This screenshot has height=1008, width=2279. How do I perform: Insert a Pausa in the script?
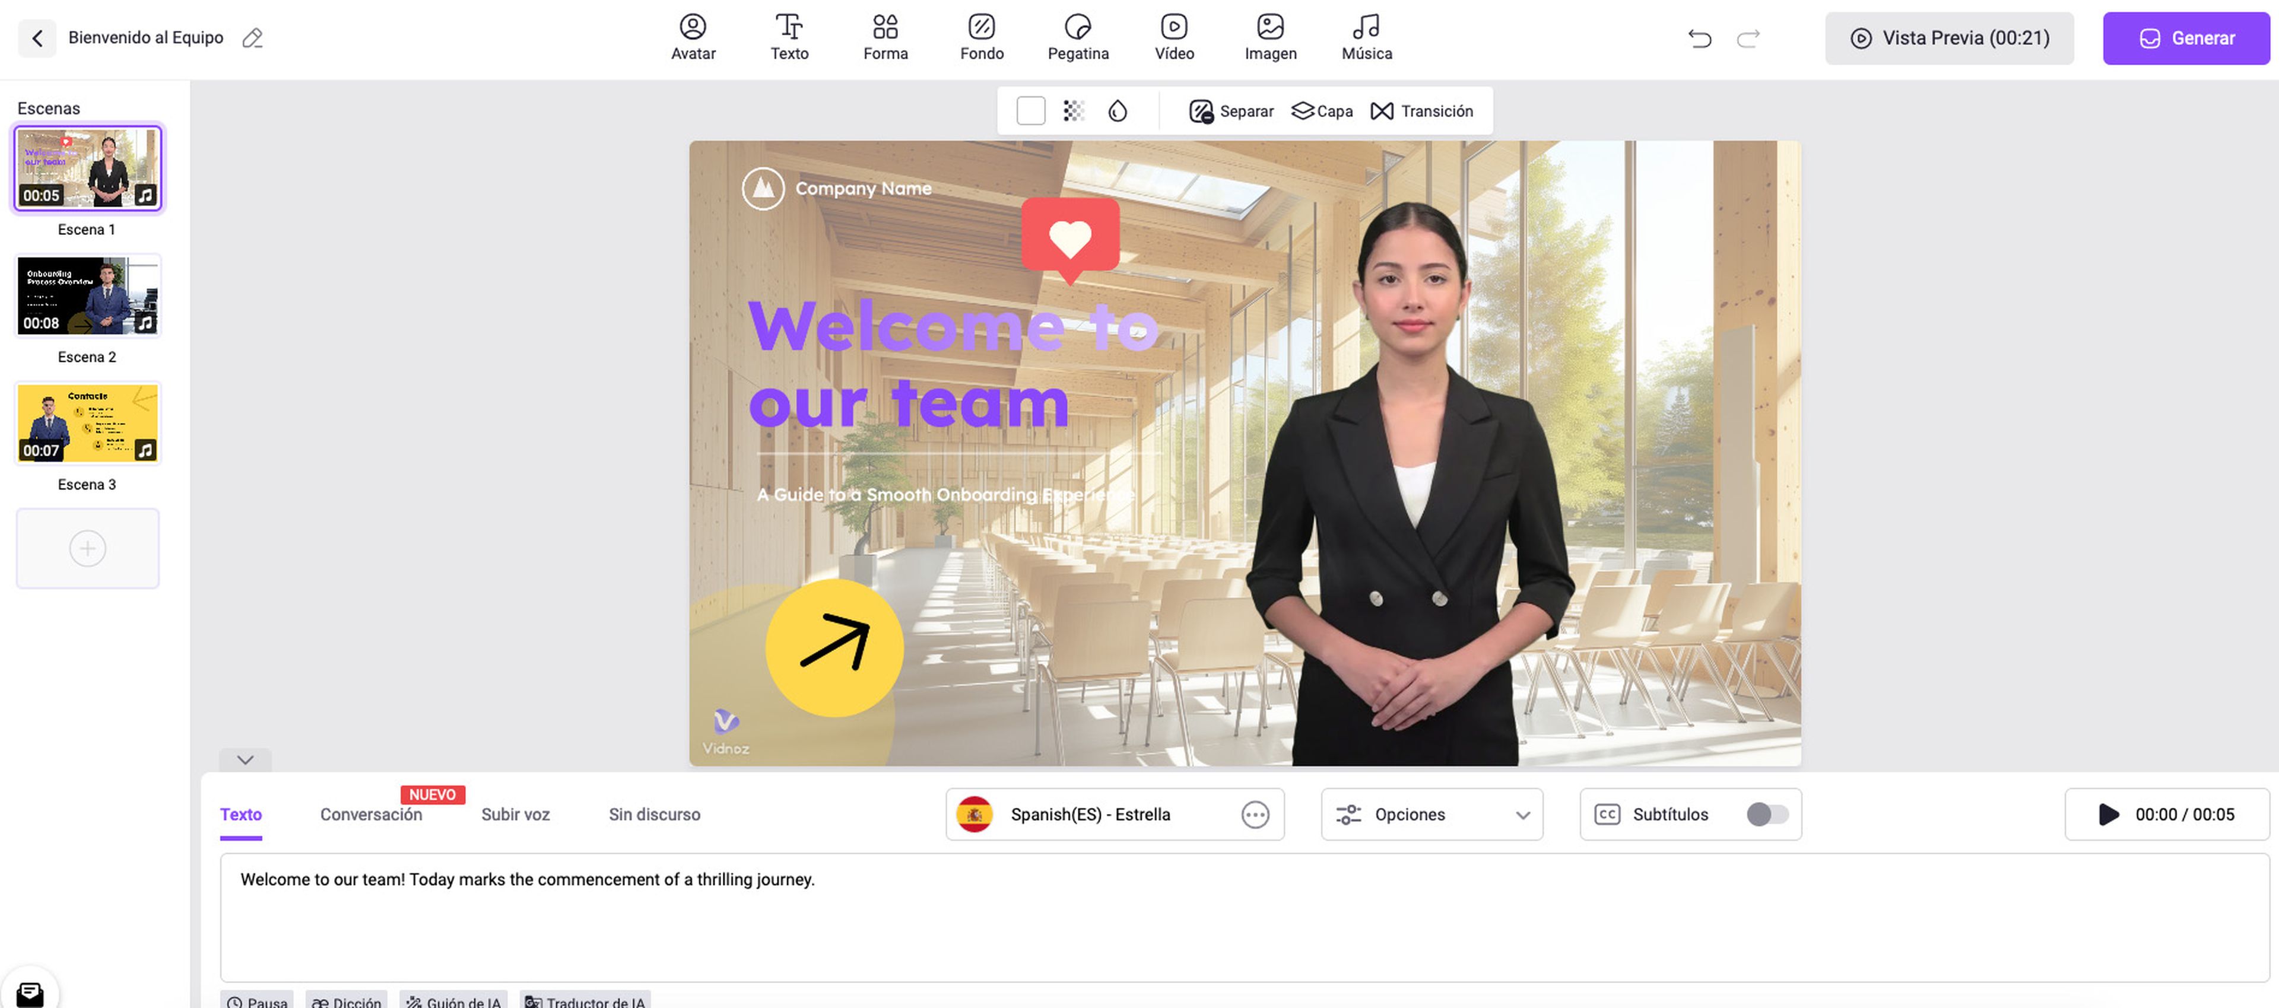coord(256,1001)
